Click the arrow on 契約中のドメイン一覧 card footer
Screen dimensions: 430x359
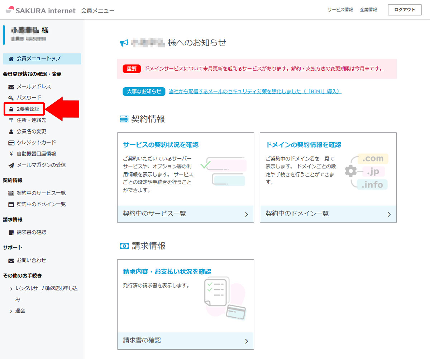click(x=389, y=214)
